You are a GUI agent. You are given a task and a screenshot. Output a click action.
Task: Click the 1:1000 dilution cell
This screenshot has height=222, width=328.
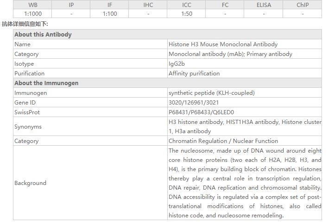tap(32, 14)
